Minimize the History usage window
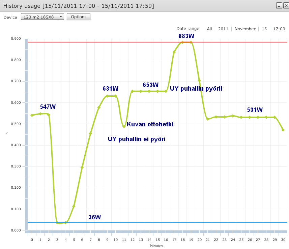This screenshot has width=289, height=249. tap(279, 6)
